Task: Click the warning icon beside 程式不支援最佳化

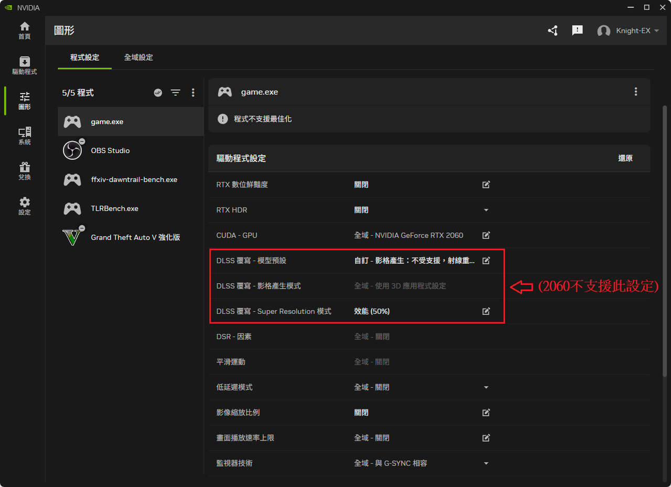Action: (223, 119)
